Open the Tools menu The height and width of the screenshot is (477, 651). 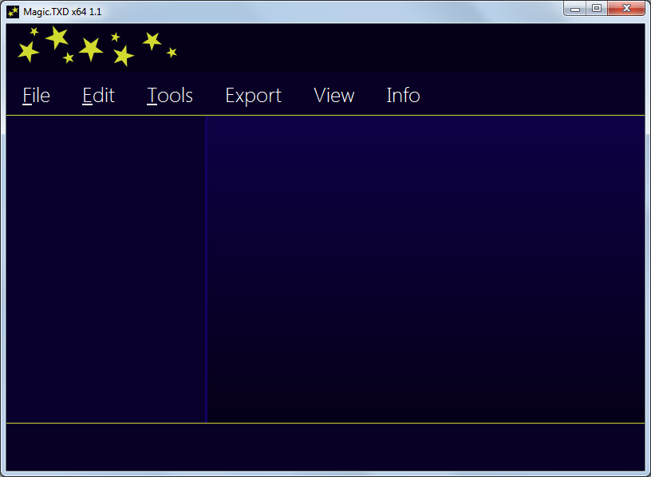point(170,96)
